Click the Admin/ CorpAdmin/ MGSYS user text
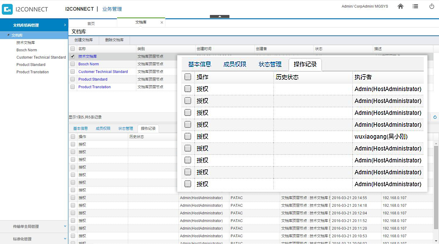Viewport: 439px width, 244px height. pos(365,6)
